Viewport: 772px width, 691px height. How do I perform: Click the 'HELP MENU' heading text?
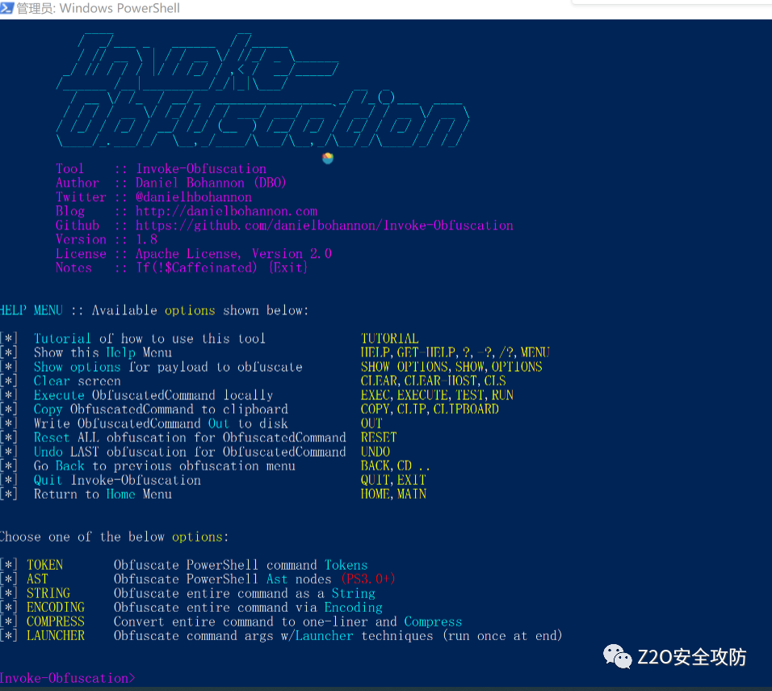click(x=31, y=310)
